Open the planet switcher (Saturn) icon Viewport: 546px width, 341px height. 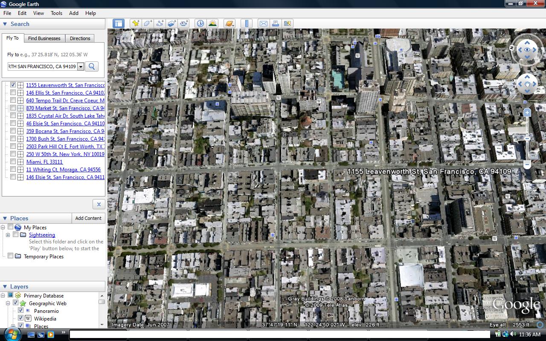[x=229, y=23]
